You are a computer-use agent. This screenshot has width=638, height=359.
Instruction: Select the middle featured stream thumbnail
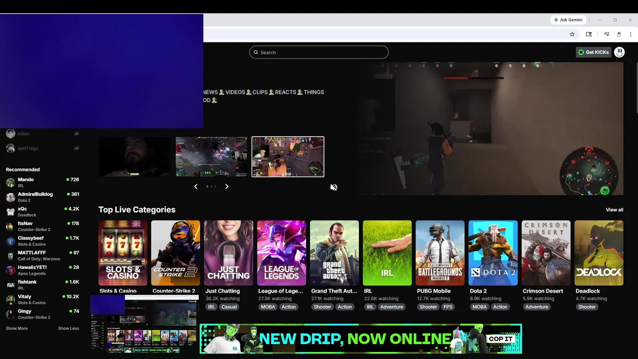click(x=211, y=157)
